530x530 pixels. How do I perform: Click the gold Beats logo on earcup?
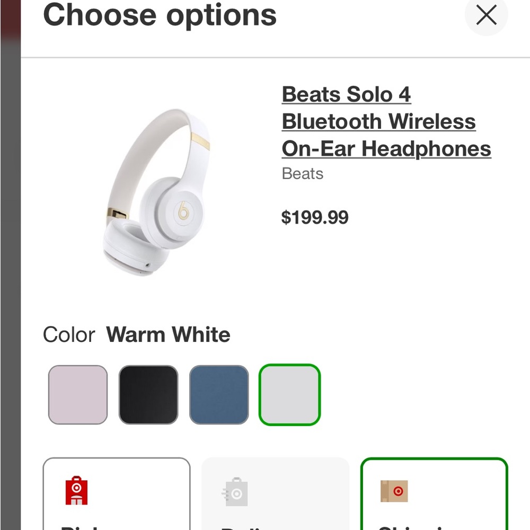[184, 210]
